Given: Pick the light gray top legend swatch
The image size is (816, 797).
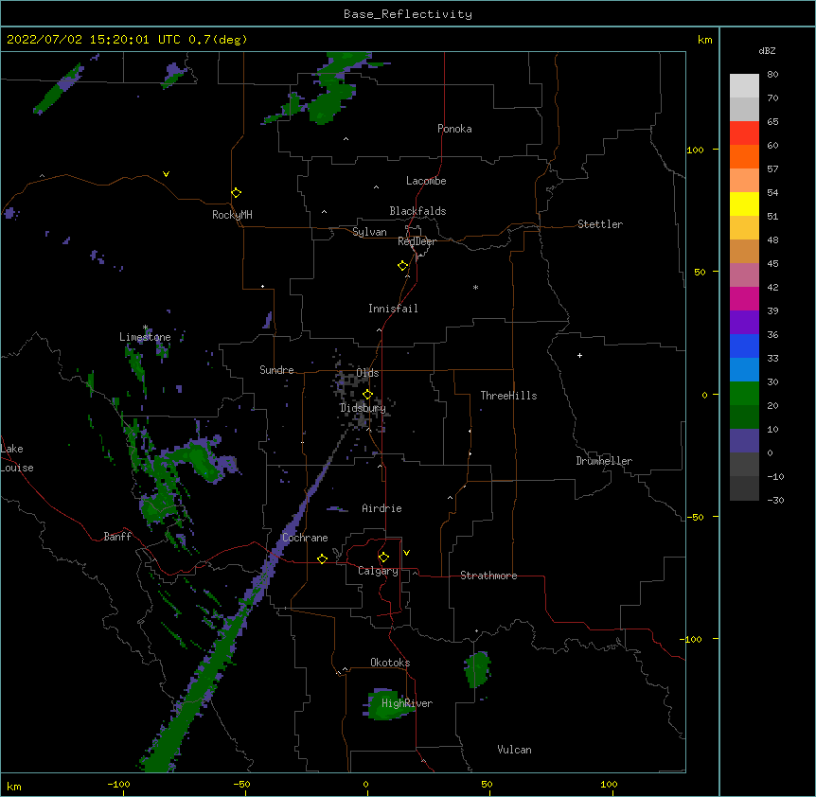Looking at the screenshot, I should tap(744, 86).
